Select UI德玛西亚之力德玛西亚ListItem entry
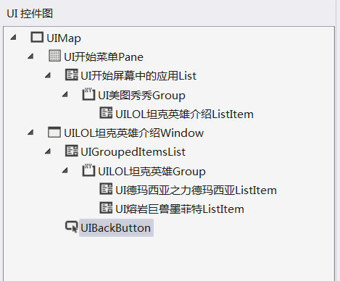The height and width of the screenshot is (281, 340). click(x=196, y=190)
